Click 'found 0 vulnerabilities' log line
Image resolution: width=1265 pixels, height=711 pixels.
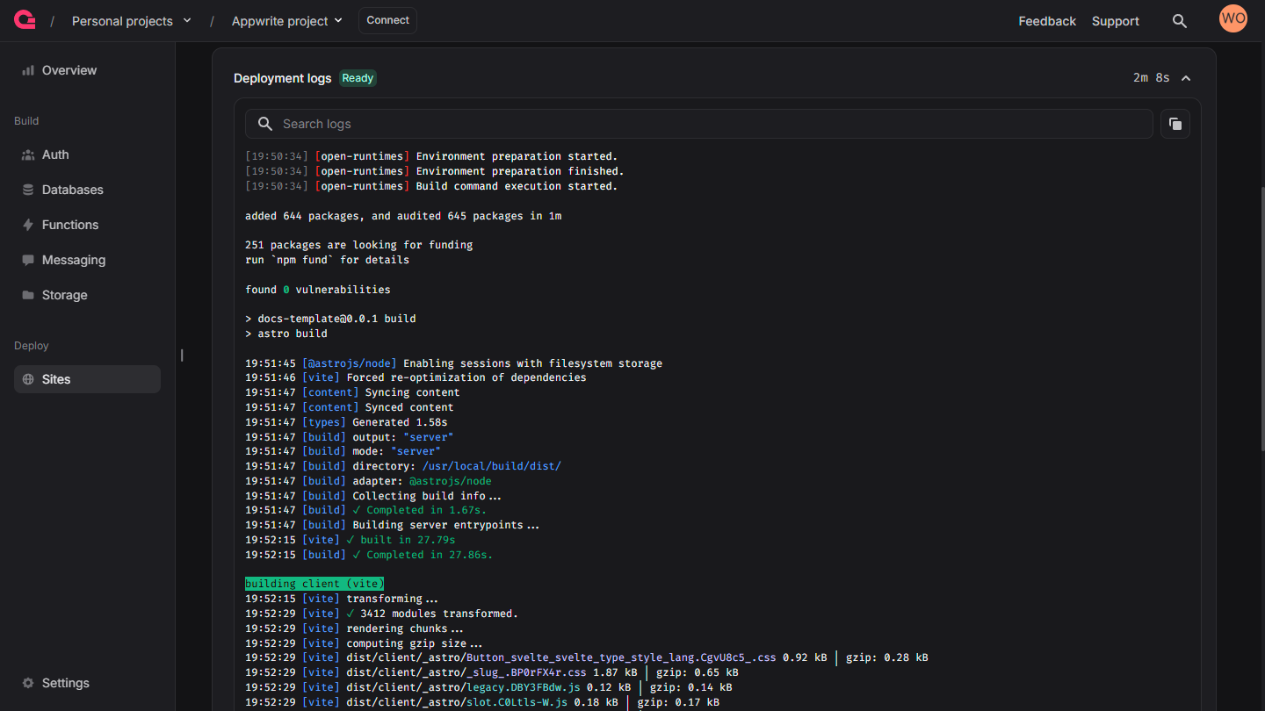click(x=318, y=289)
